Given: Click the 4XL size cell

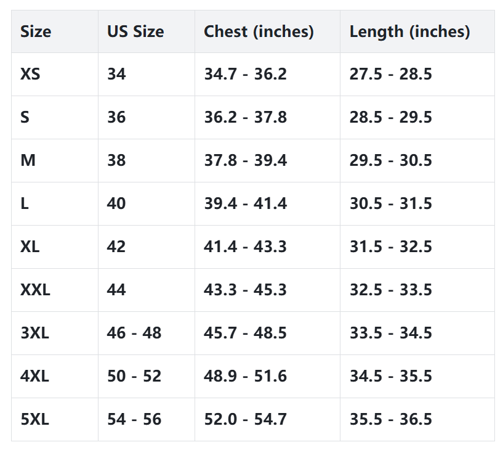Looking at the screenshot, I should click(34, 377).
